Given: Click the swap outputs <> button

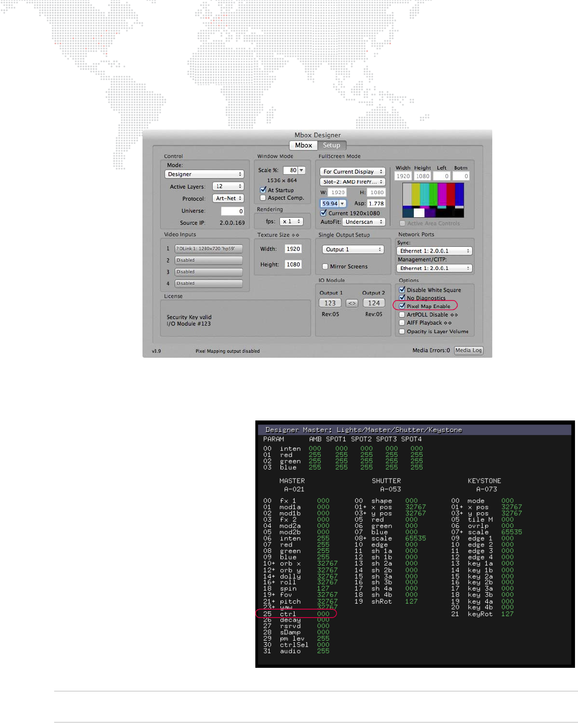Looking at the screenshot, I should click(352, 303).
